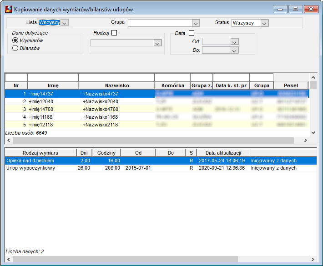
Task: Click the Godziny column header
Action: 106,153
